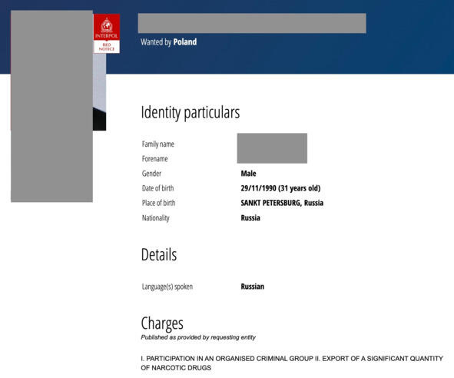Click the redacted wanted person photo
454x378 pixels.
pos(51,106)
